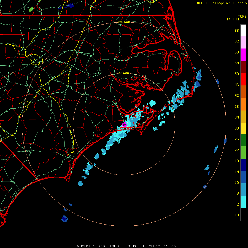Click the legend value '50'
248x248 pixels.
pyautogui.click(x=237, y=74)
